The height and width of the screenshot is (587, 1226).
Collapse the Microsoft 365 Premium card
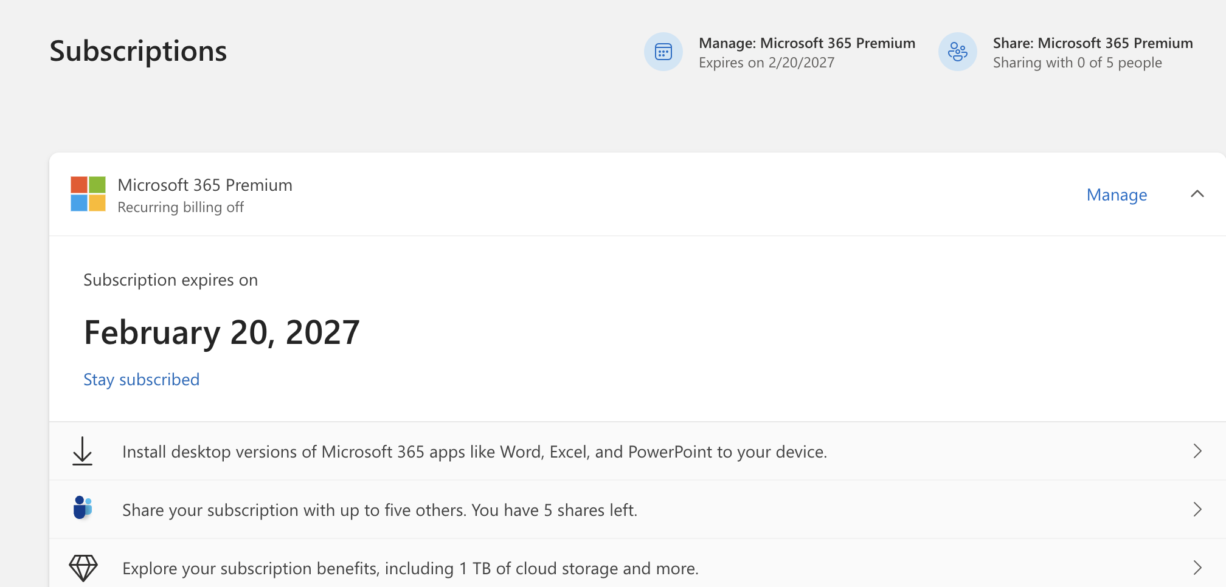coord(1197,194)
